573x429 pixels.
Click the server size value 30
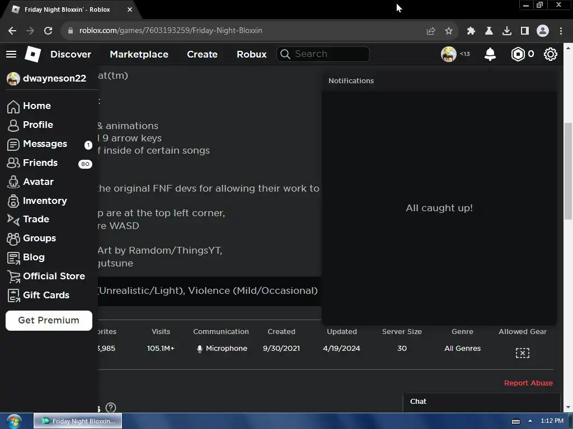pos(402,349)
